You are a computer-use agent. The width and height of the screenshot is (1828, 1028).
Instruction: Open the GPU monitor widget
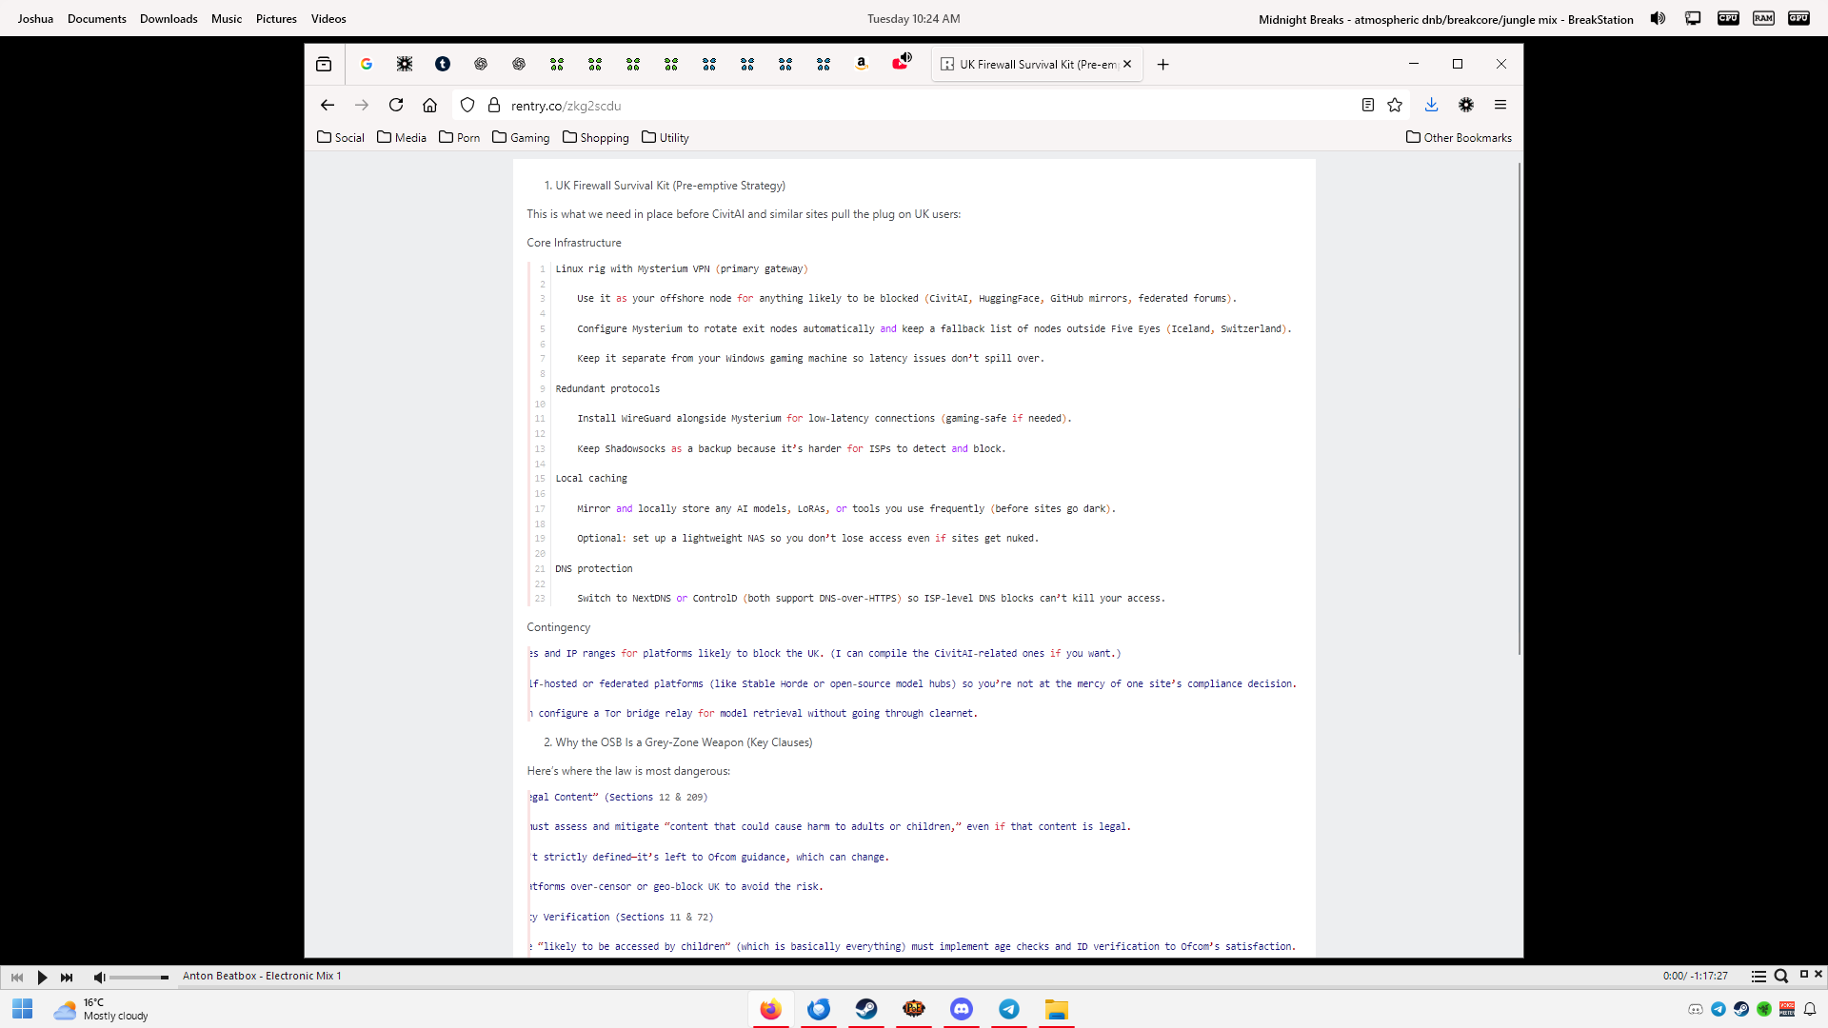(1798, 18)
